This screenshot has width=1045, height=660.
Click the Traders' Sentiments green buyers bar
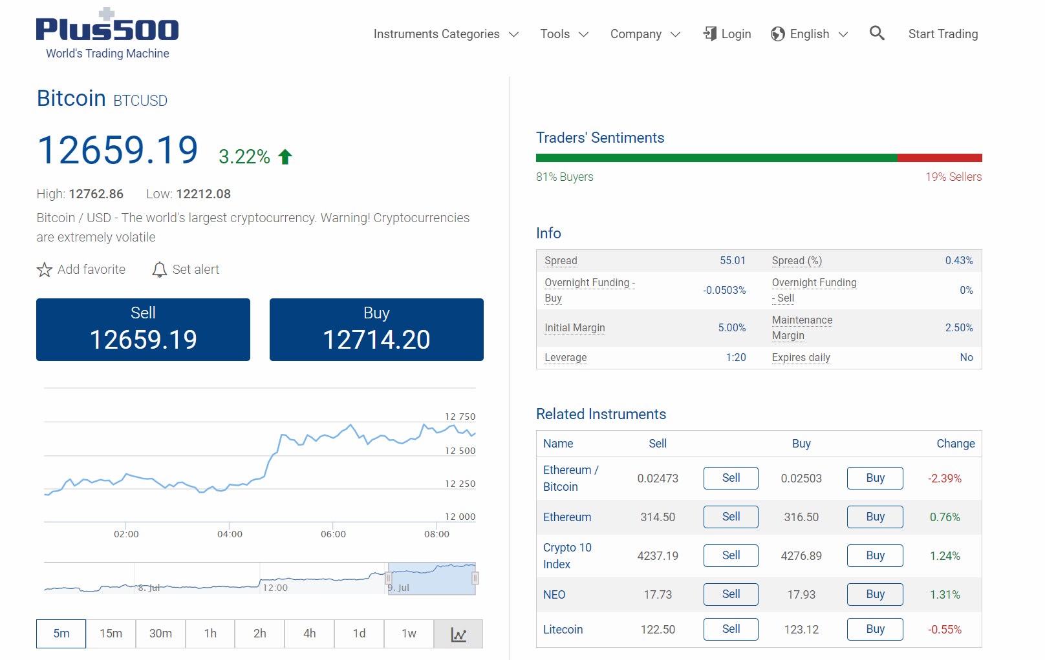(716, 158)
